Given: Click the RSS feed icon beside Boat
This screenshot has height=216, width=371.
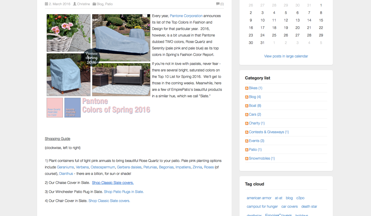Looking at the screenshot, I should 246,106.
